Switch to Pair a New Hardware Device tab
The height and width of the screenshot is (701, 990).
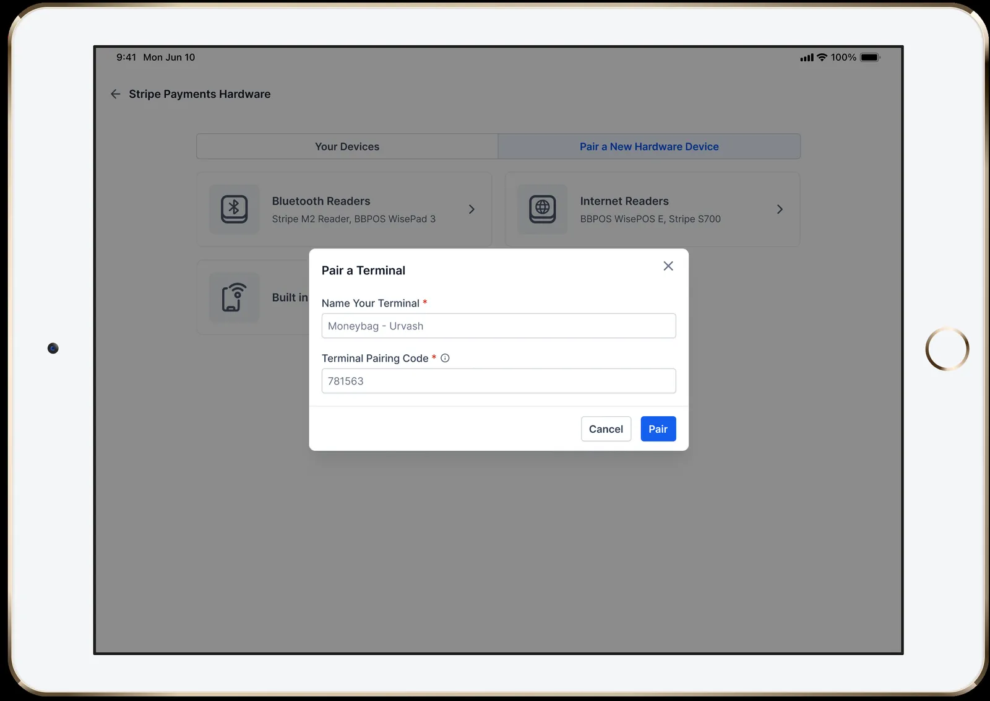(x=649, y=147)
